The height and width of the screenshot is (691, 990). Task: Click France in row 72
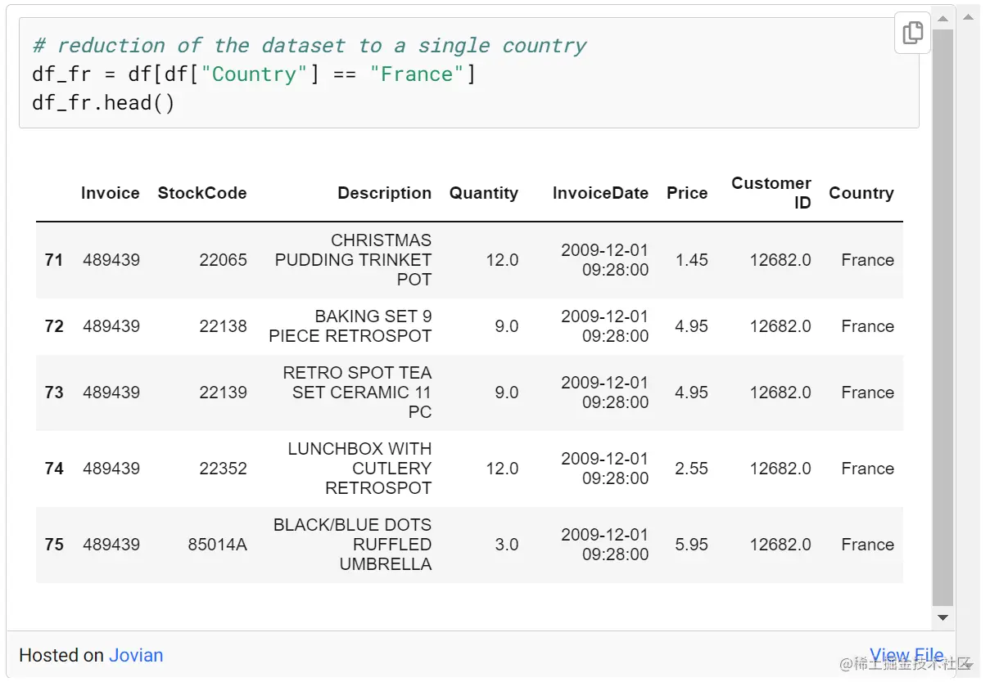(x=867, y=326)
